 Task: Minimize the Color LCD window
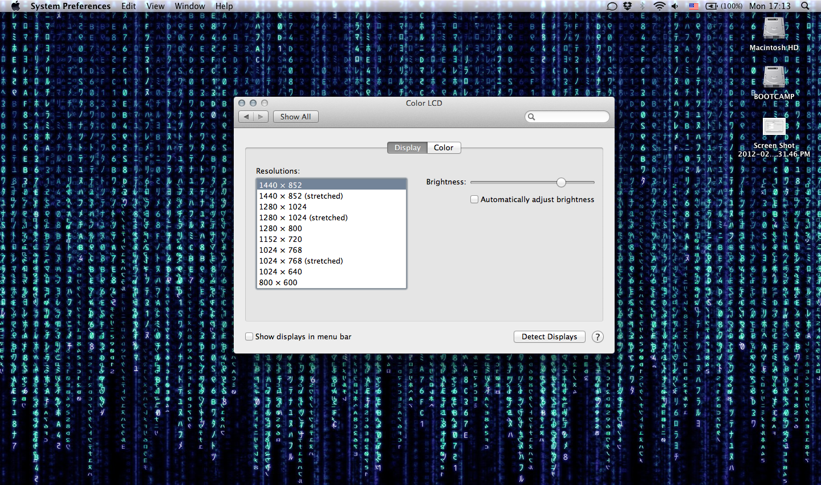click(253, 103)
